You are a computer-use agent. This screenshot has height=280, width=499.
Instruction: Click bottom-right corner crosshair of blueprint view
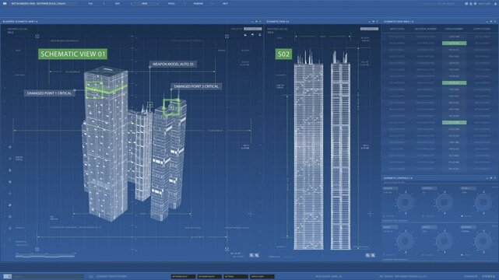[227, 250]
